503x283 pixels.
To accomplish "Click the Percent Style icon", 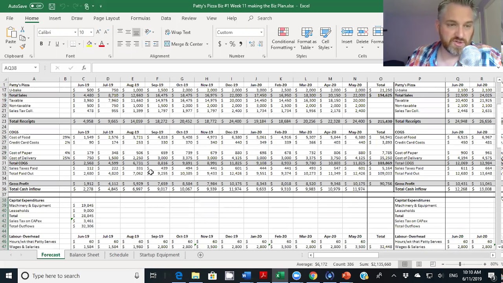I will coord(232,44).
